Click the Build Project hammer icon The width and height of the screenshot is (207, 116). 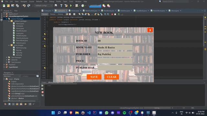[61, 6]
